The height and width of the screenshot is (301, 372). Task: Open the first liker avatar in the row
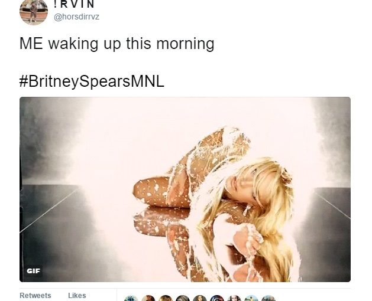click(x=131, y=298)
